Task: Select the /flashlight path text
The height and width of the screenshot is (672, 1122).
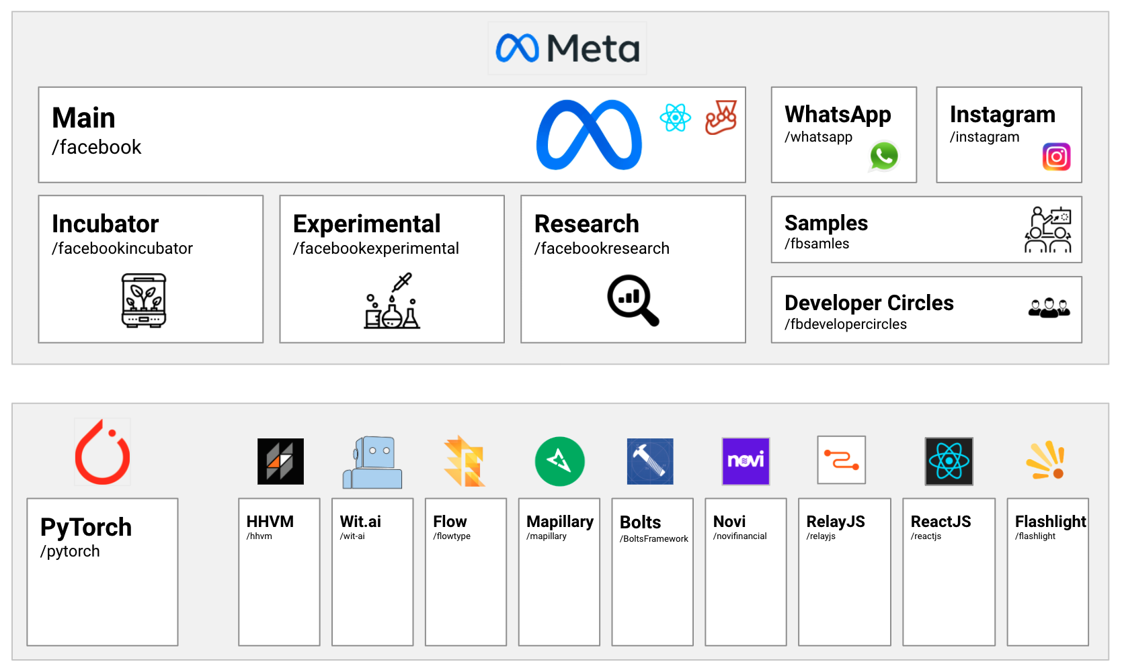Action: [x=1035, y=536]
